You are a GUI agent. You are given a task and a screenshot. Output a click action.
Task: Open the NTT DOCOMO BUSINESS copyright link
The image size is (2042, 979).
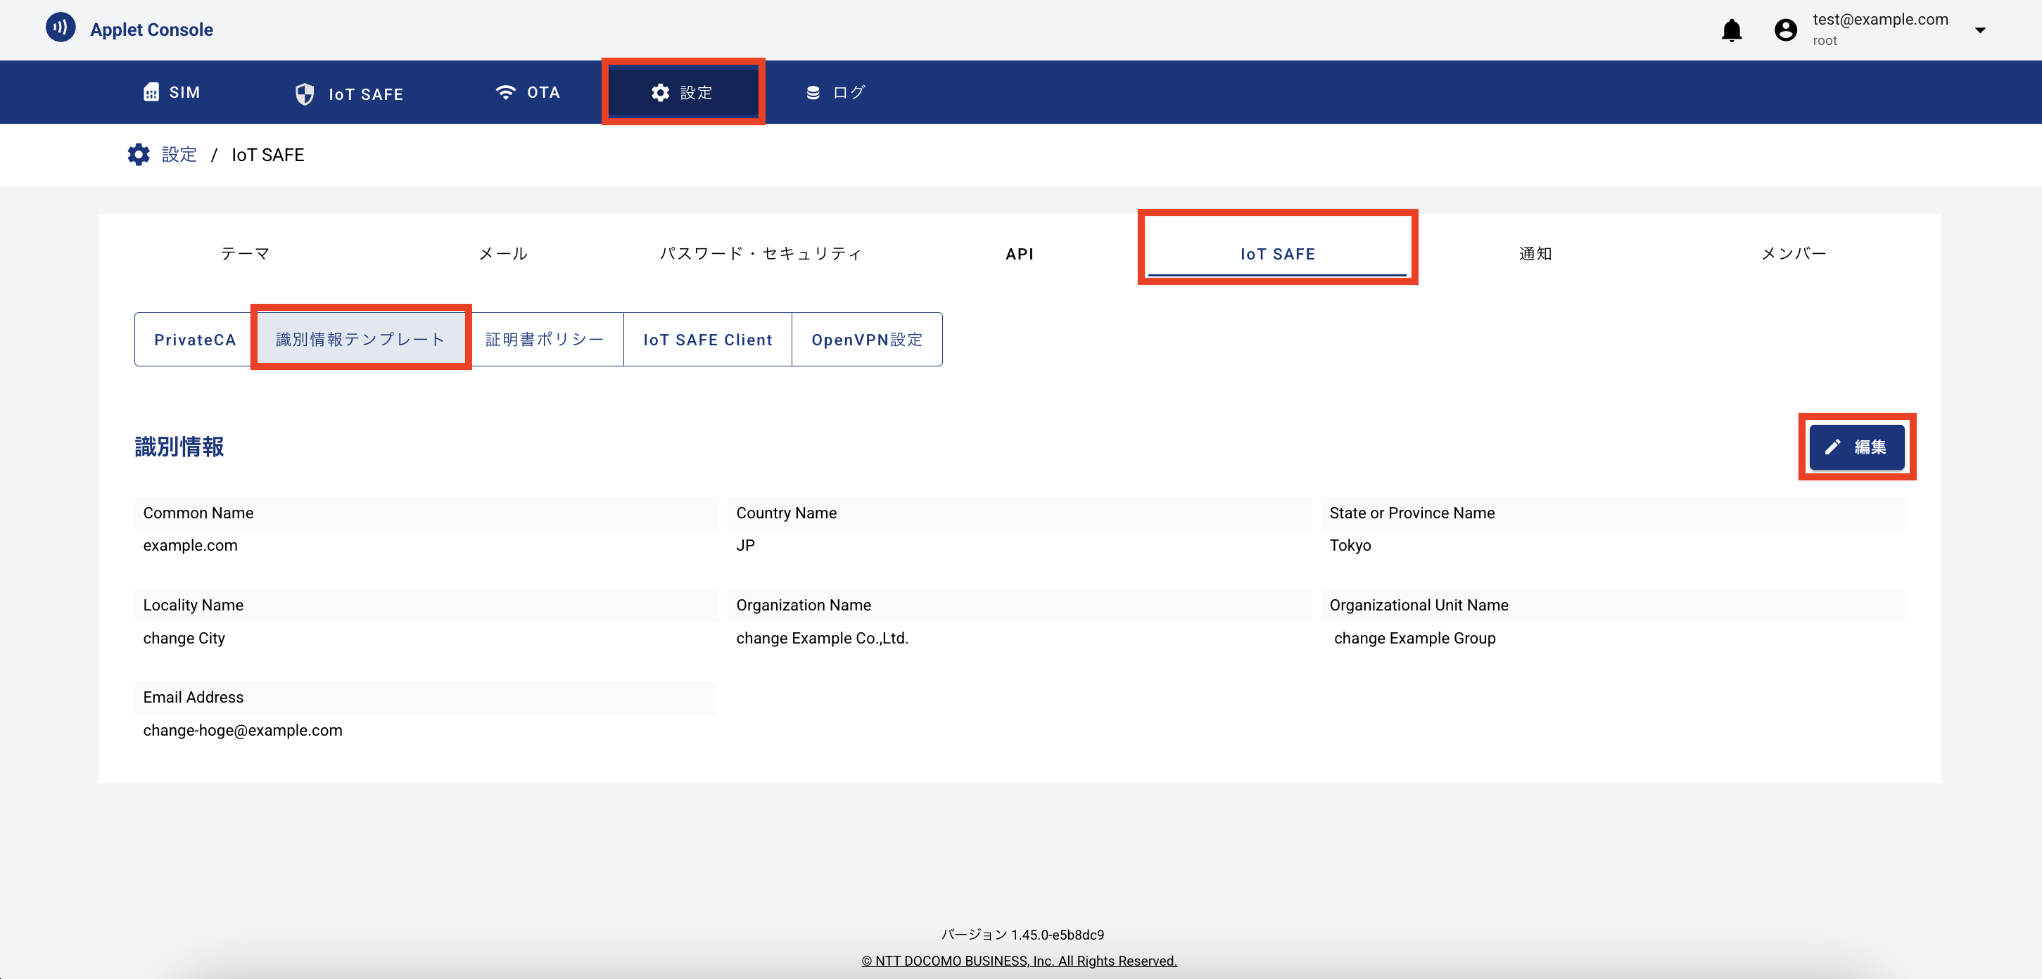(1020, 961)
